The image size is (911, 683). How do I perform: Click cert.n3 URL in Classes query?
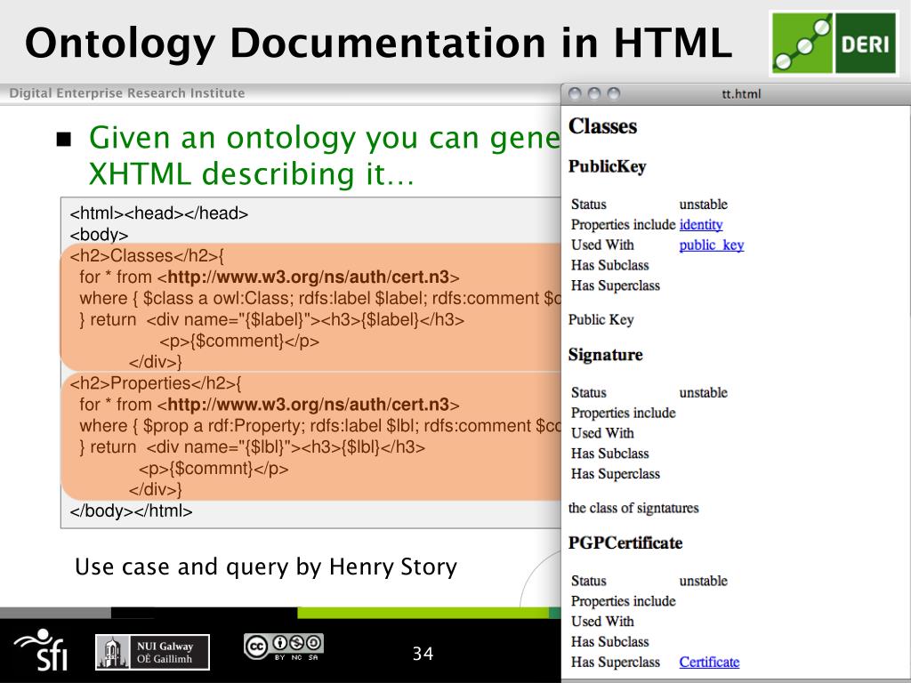(x=308, y=277)
